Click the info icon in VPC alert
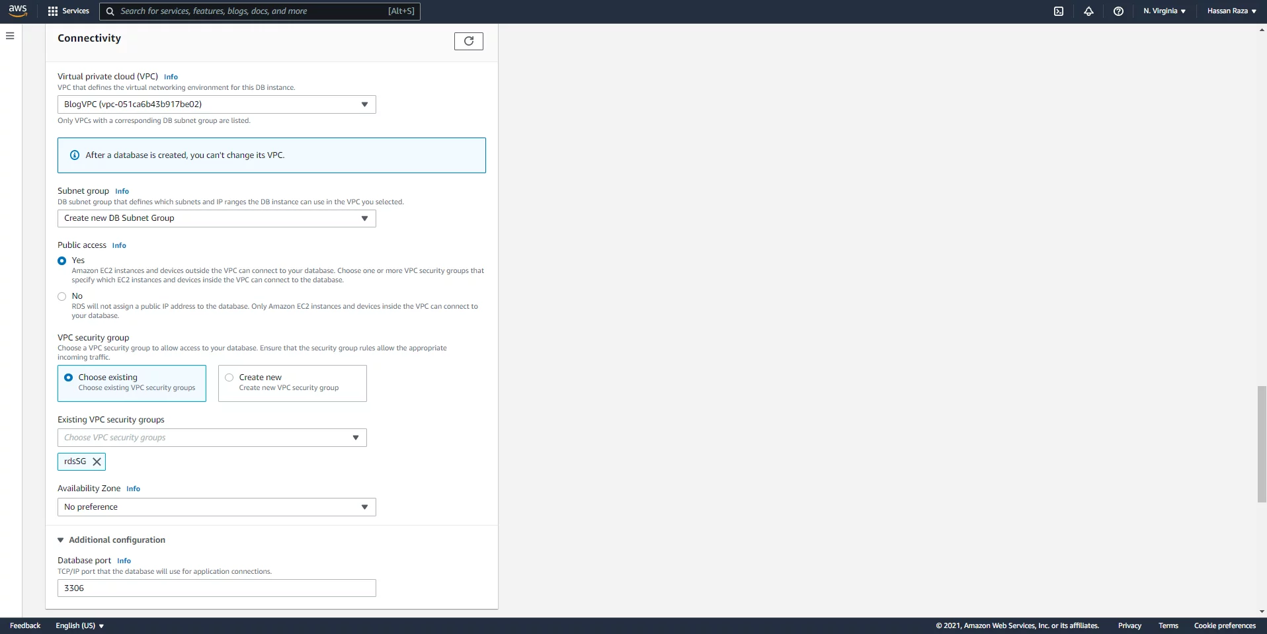This screenshot has height=634, width=1267. (75, 155)
